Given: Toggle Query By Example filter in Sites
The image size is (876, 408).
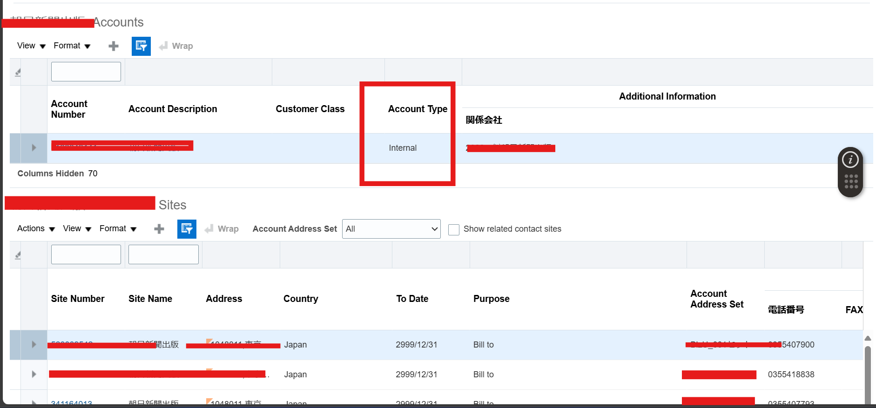Looking at the screenshot, I should click(x=187, y=229).
